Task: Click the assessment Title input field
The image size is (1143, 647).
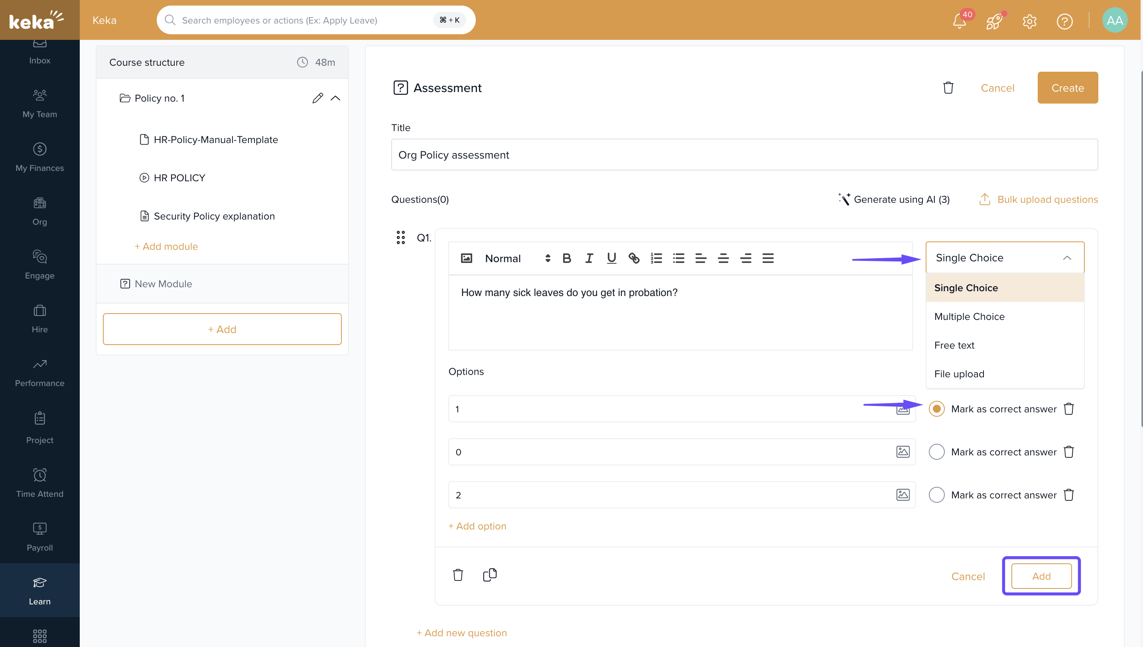Action: tap(744, 155)
